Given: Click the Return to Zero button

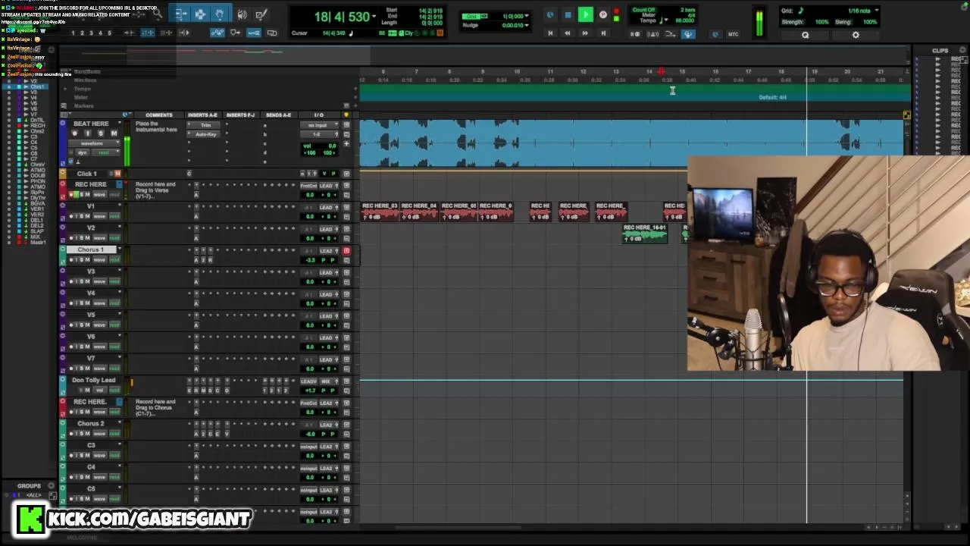Looking at the screenshot, I should [x=550, y=33].
